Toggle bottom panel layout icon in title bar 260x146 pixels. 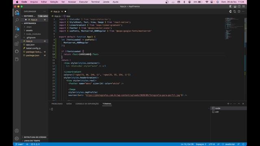coord(235,6)
